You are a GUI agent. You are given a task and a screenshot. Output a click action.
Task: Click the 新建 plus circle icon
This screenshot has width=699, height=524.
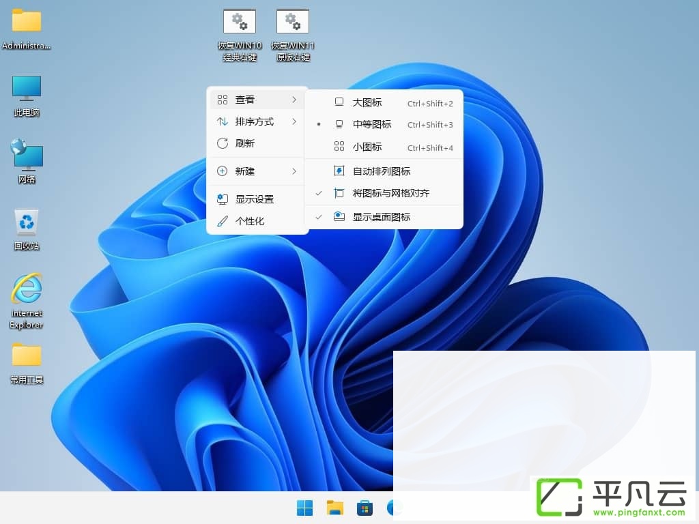click(x=222, y=171)
